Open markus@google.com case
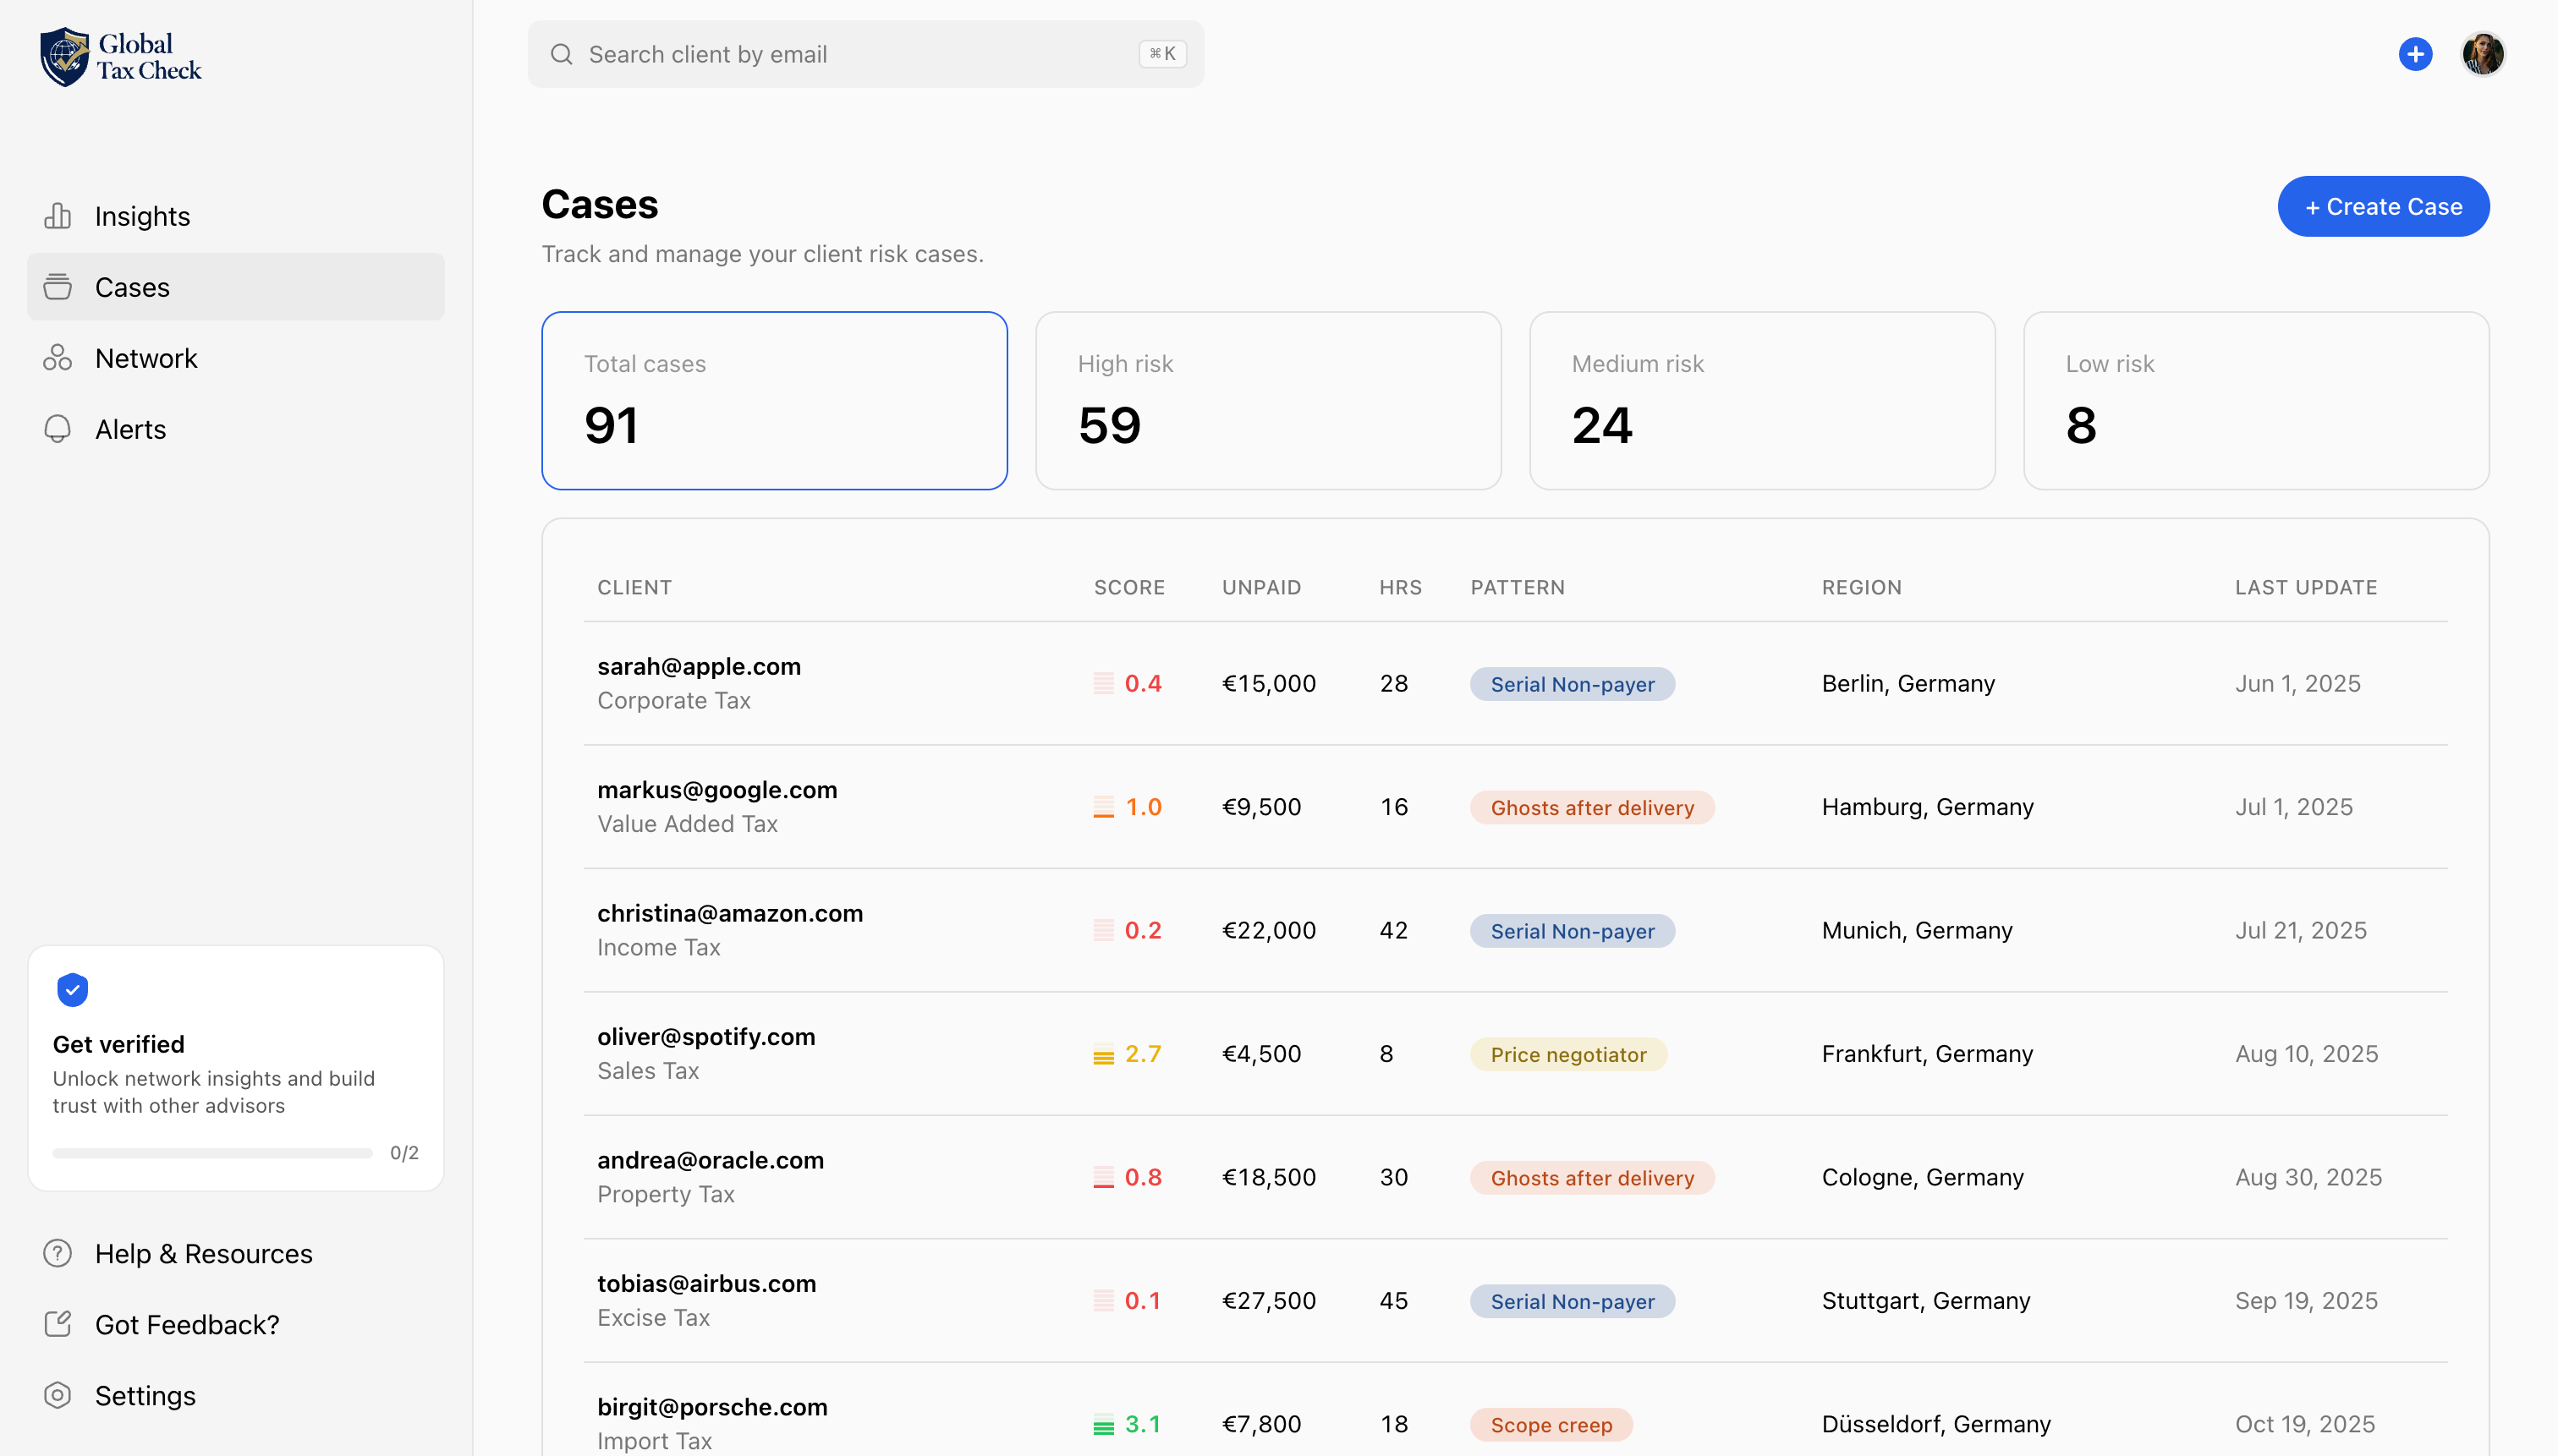This screenshot has width=2558, height=1456. [1516, 807]
